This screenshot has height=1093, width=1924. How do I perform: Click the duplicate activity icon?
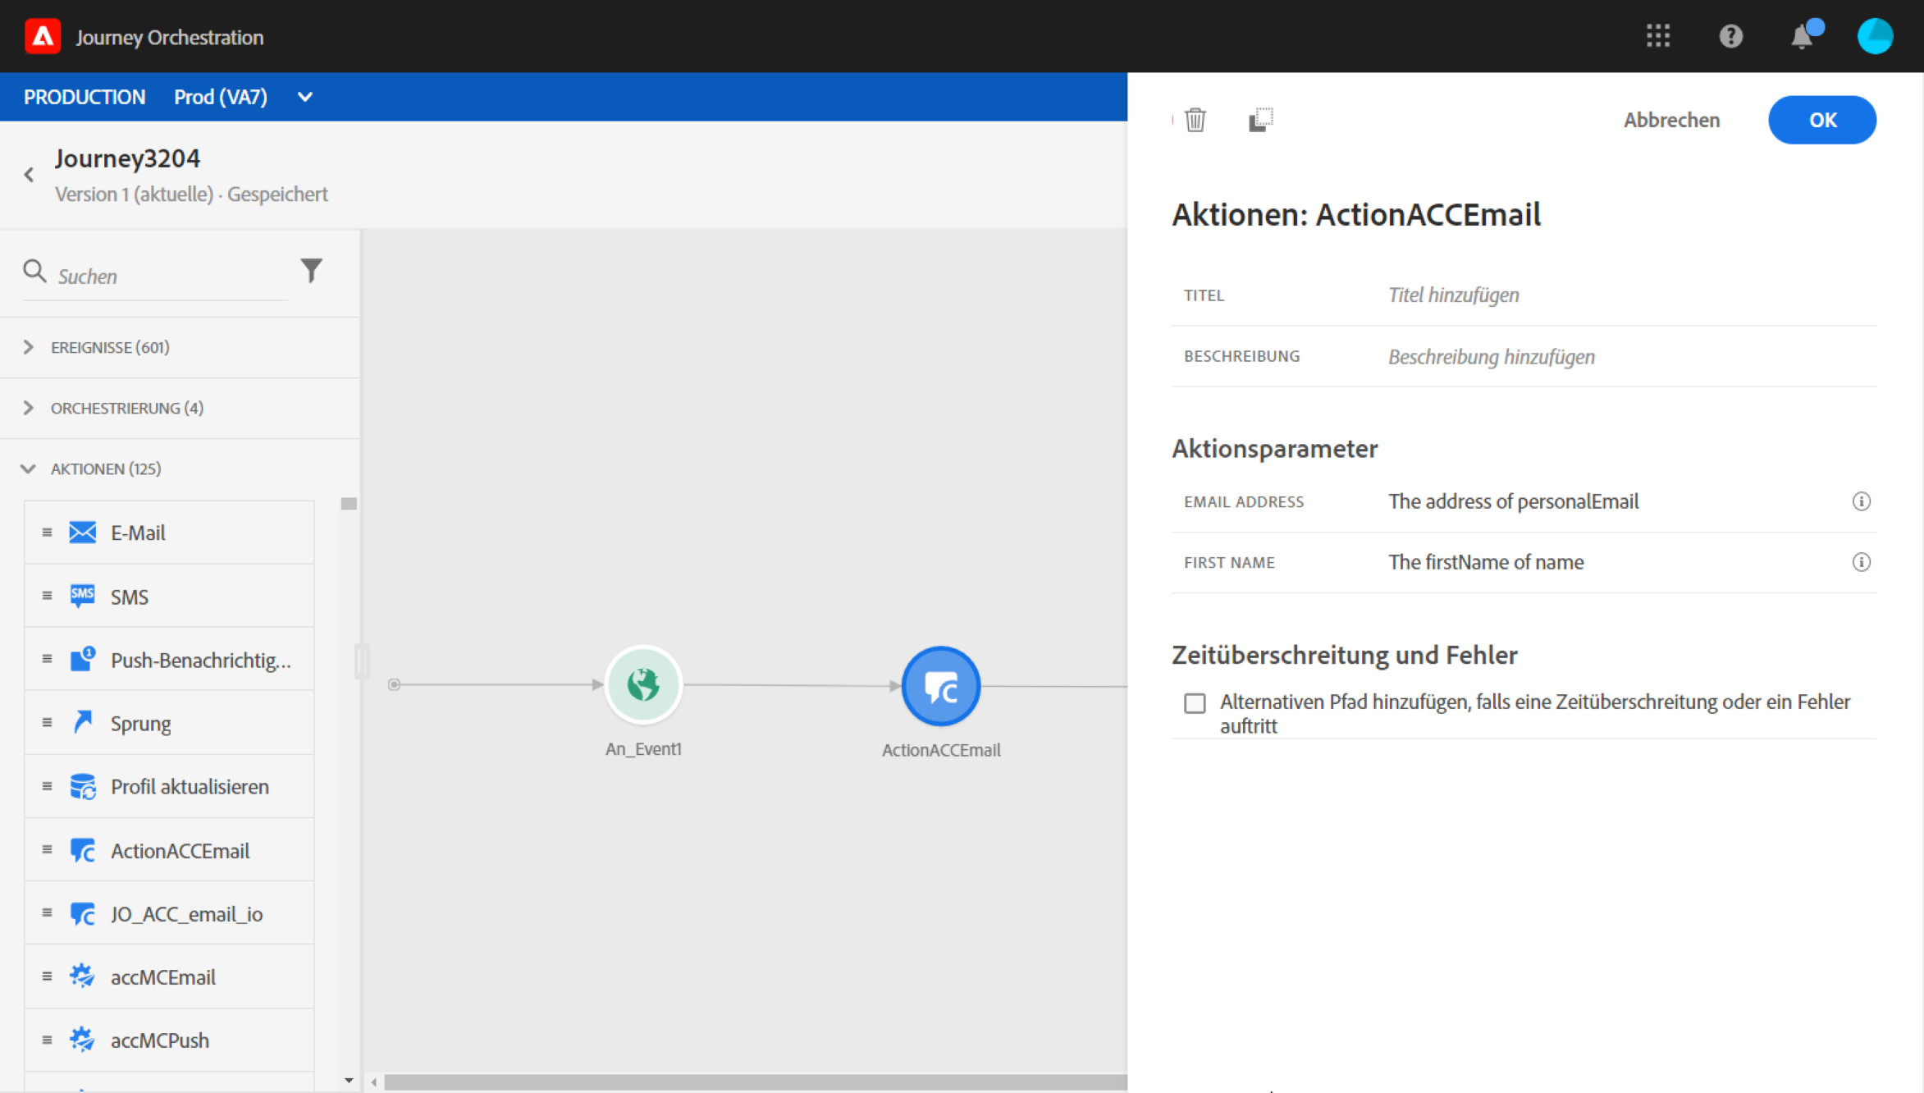[x=1260, y=121]
